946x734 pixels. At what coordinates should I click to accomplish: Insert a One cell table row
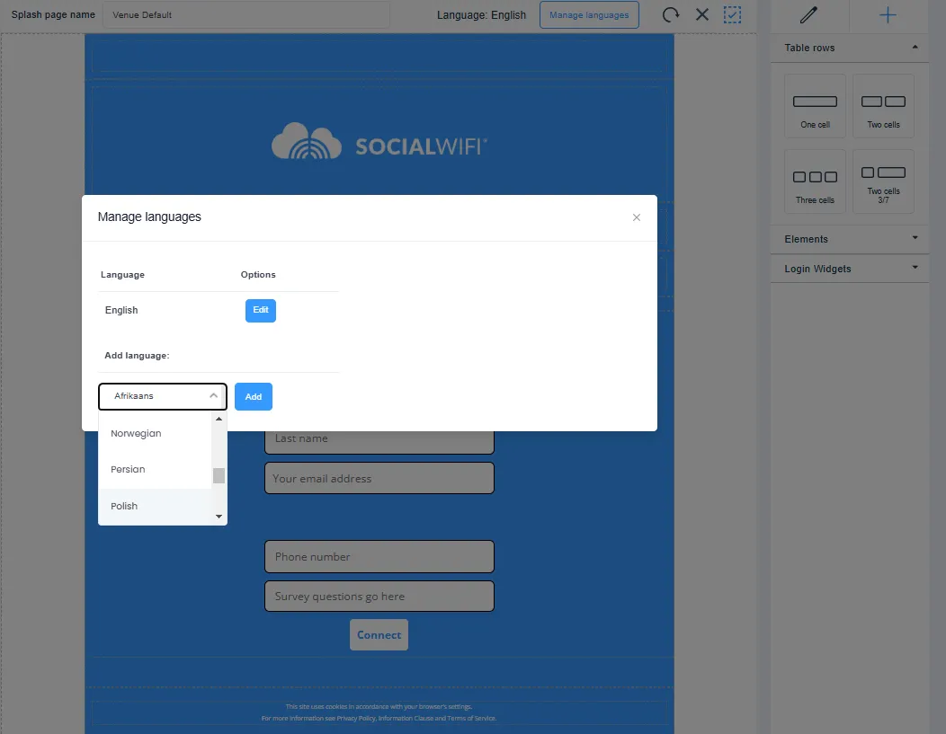815,106
